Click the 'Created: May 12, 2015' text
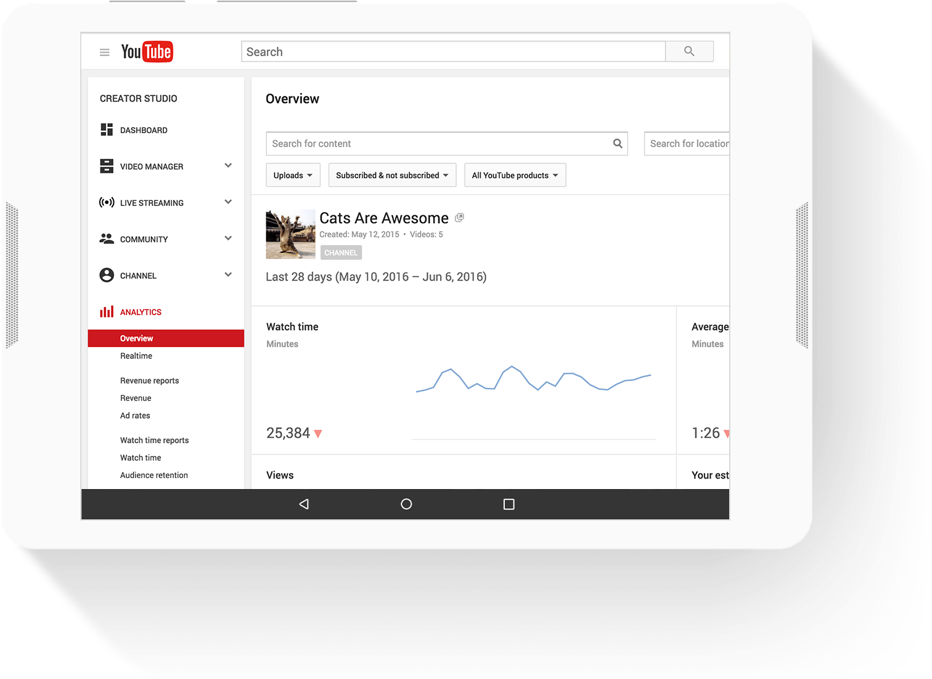This screenshot has width=932, height=679. pyautogui.click(x=359, y=234)
